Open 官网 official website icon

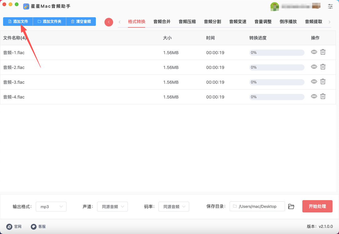pos(9,227)
